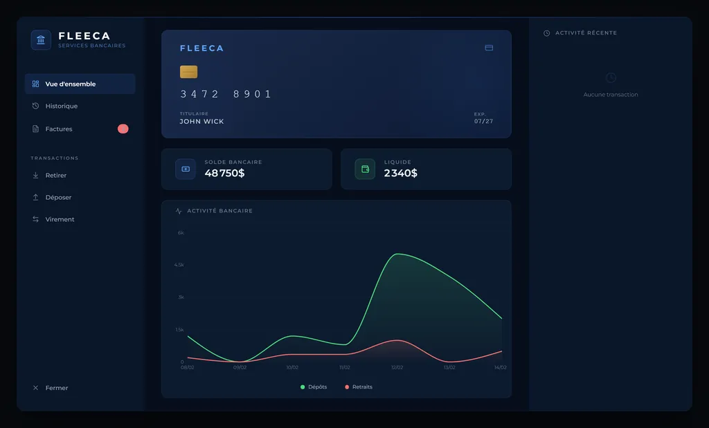Toggle the Retraits legend entry

[359, 387]
